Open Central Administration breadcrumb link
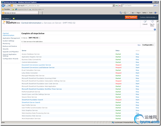 (x=31, y=23)
